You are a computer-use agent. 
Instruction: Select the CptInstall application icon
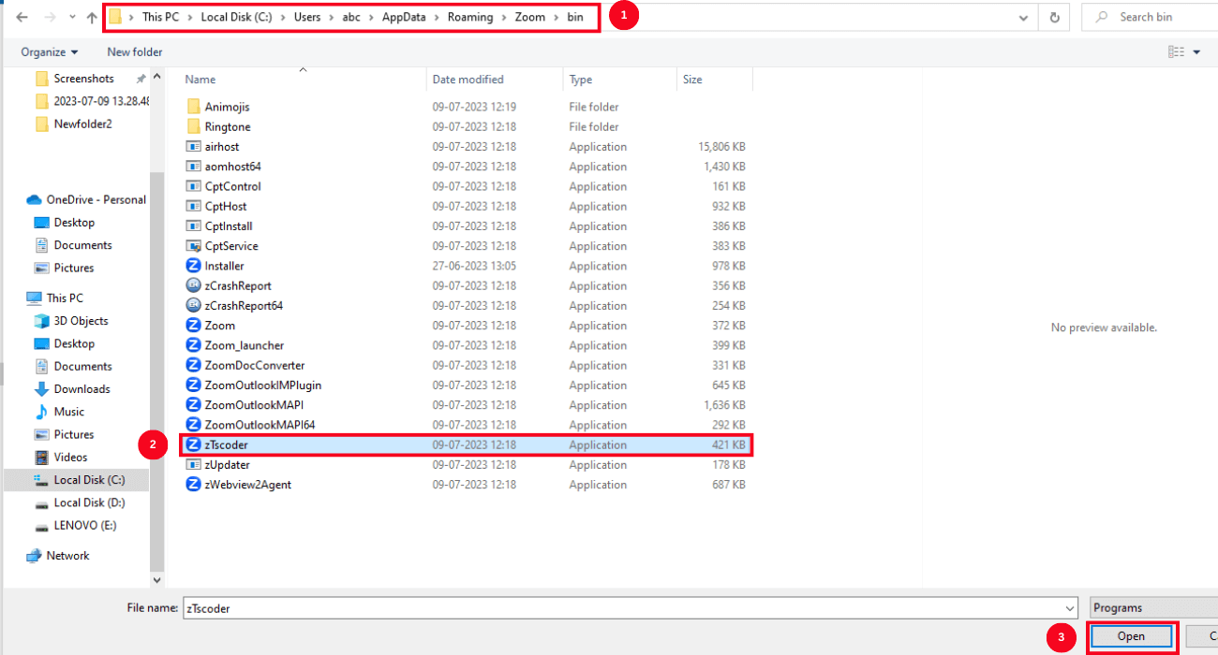click(194, 226)
